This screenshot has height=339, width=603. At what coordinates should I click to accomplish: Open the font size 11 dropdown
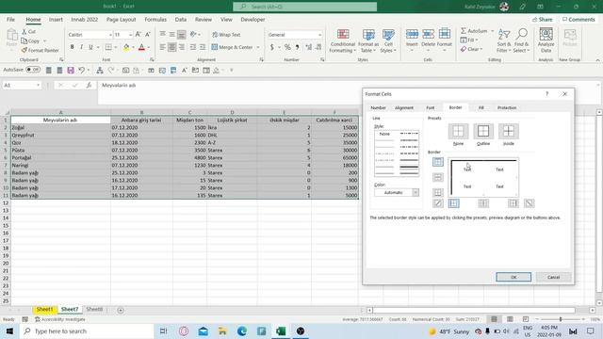click(x=131, y=35)
